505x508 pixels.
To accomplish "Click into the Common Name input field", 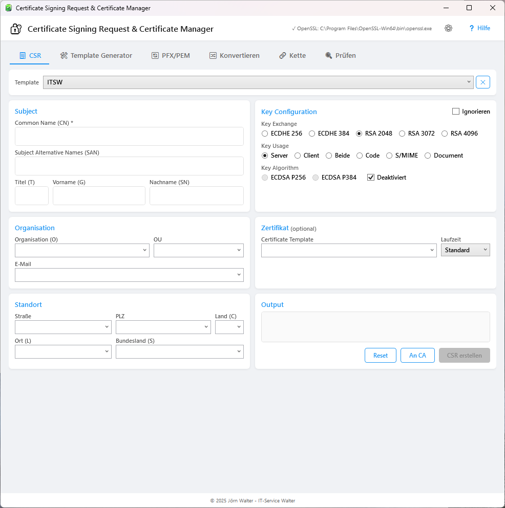I will point(129,136).
